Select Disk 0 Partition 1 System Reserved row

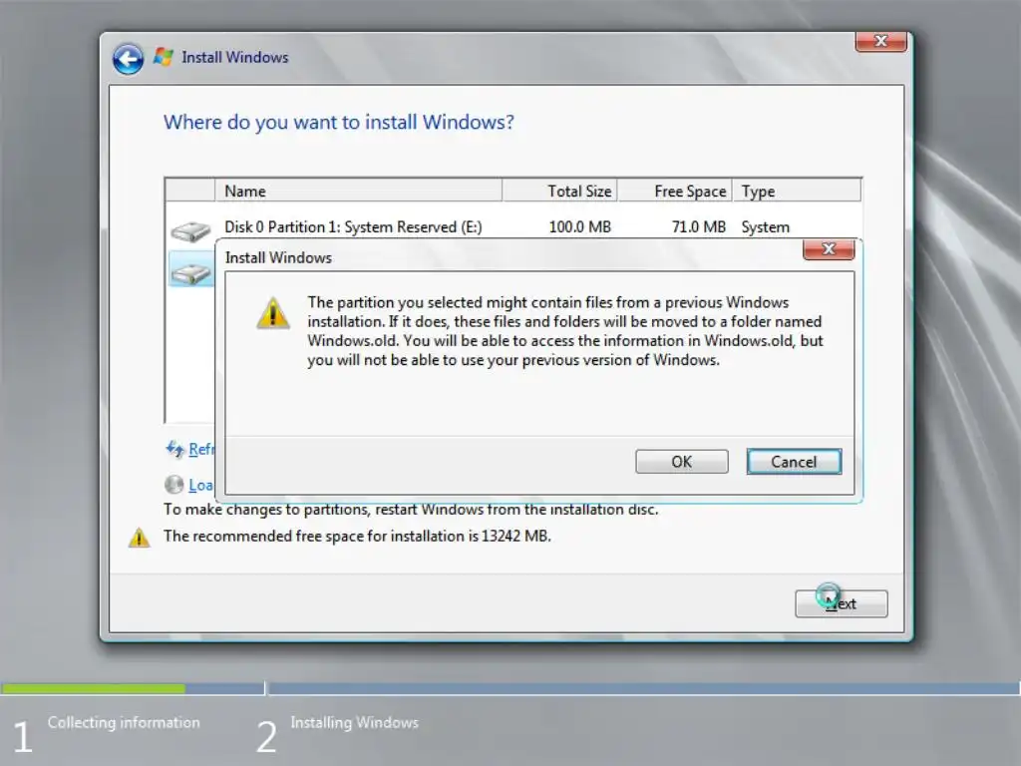513,226
